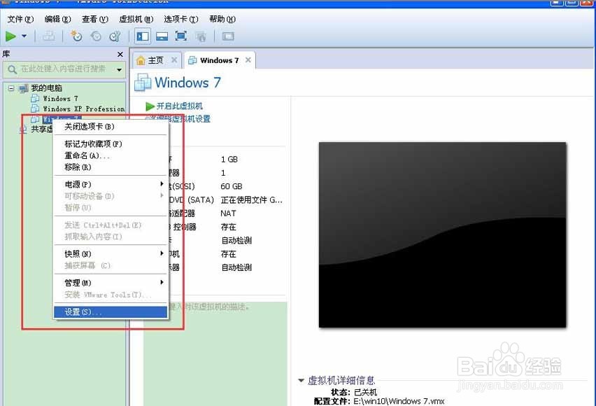Click the VM screen preview thumbnail
596x406 pixels.
click(x=442, y=234)
